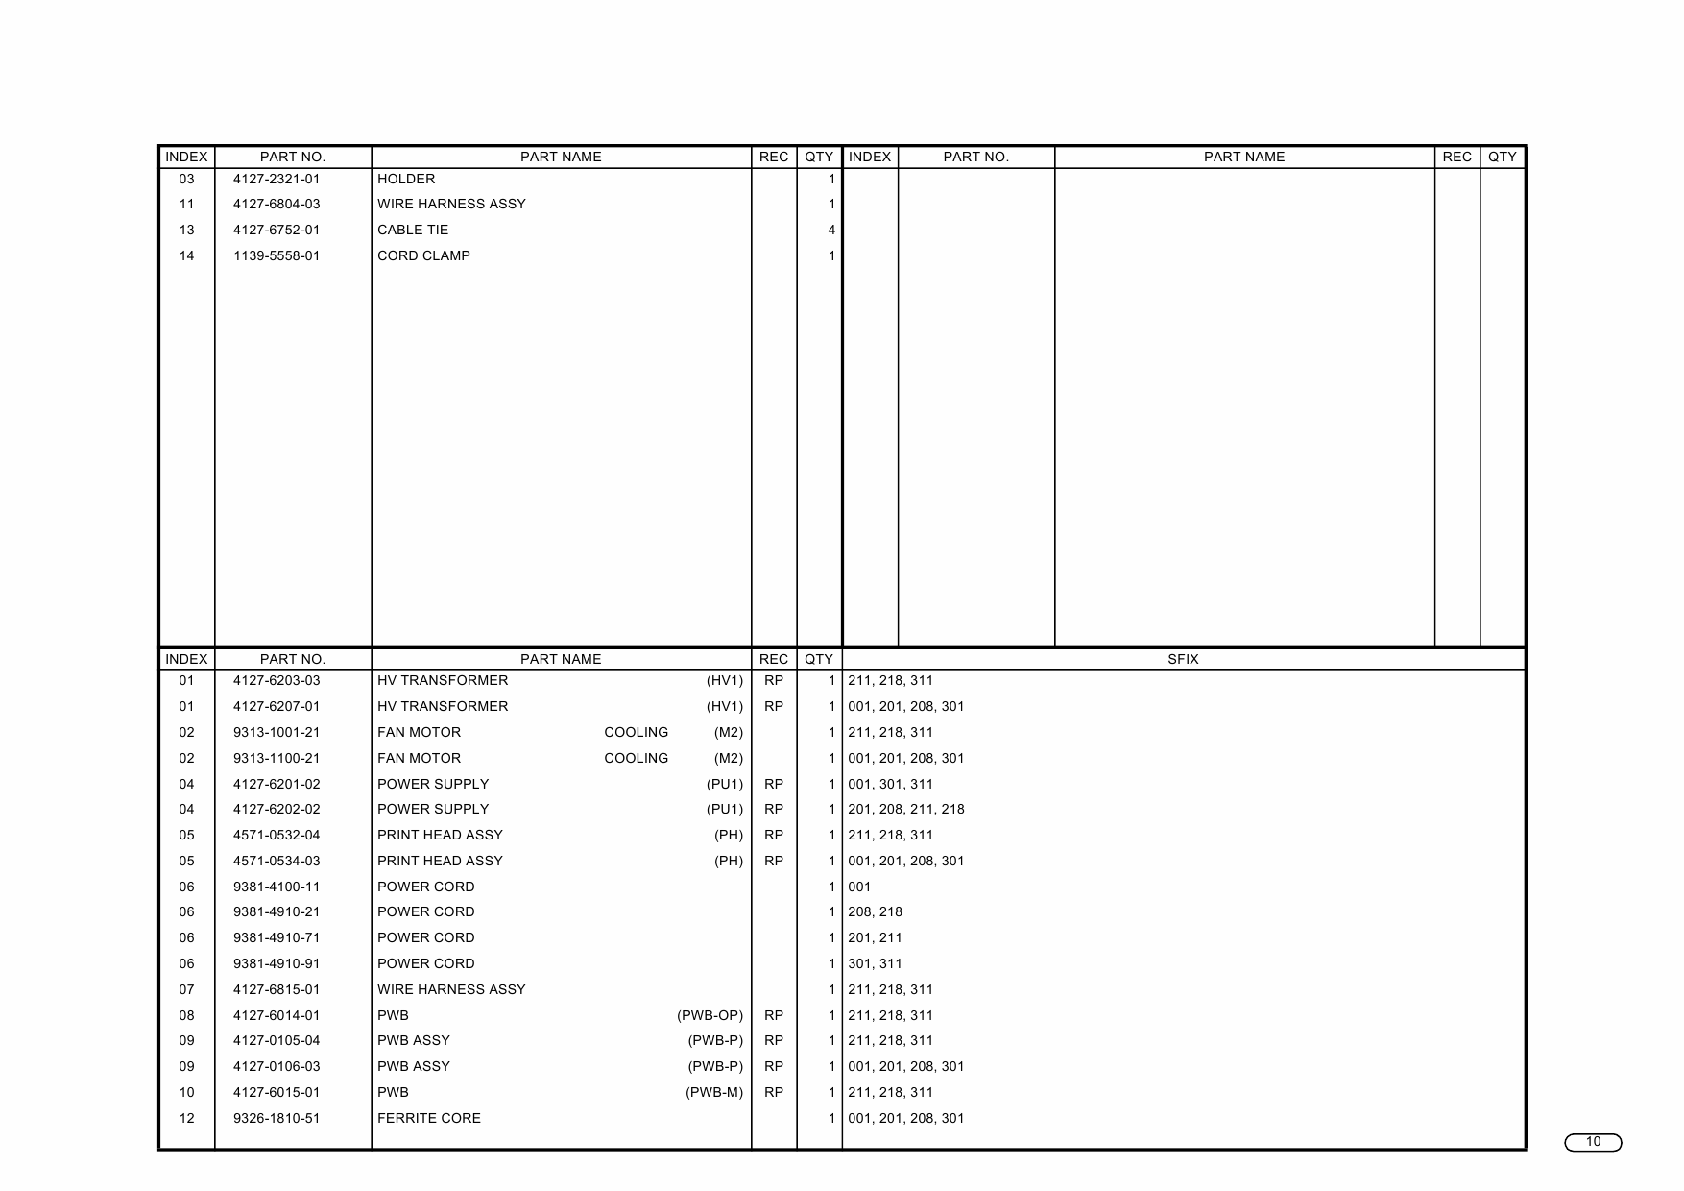Click part number 4127-6201-02

277,784
